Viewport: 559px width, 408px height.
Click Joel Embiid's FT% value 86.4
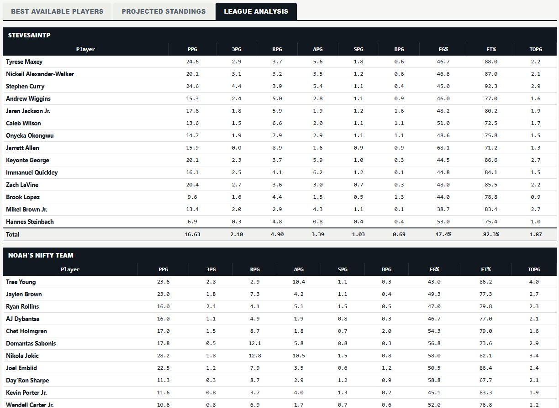pos(485,368)
